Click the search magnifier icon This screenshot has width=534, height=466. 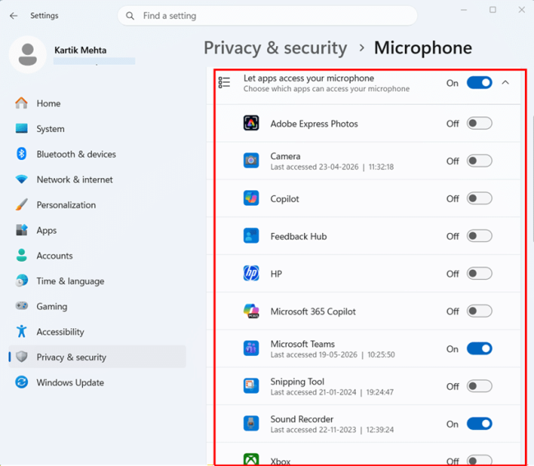(130, 16)
